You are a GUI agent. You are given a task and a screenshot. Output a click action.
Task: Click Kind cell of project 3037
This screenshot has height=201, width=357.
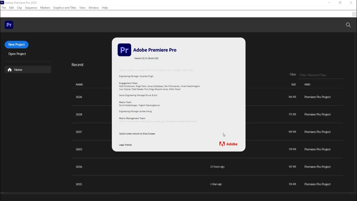[x=317, y=132]
